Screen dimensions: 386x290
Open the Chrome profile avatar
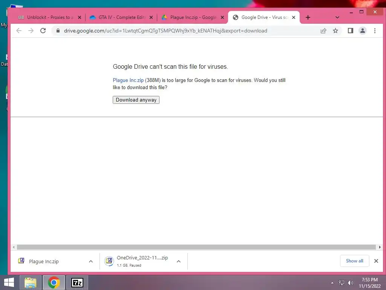click(363, 31)
